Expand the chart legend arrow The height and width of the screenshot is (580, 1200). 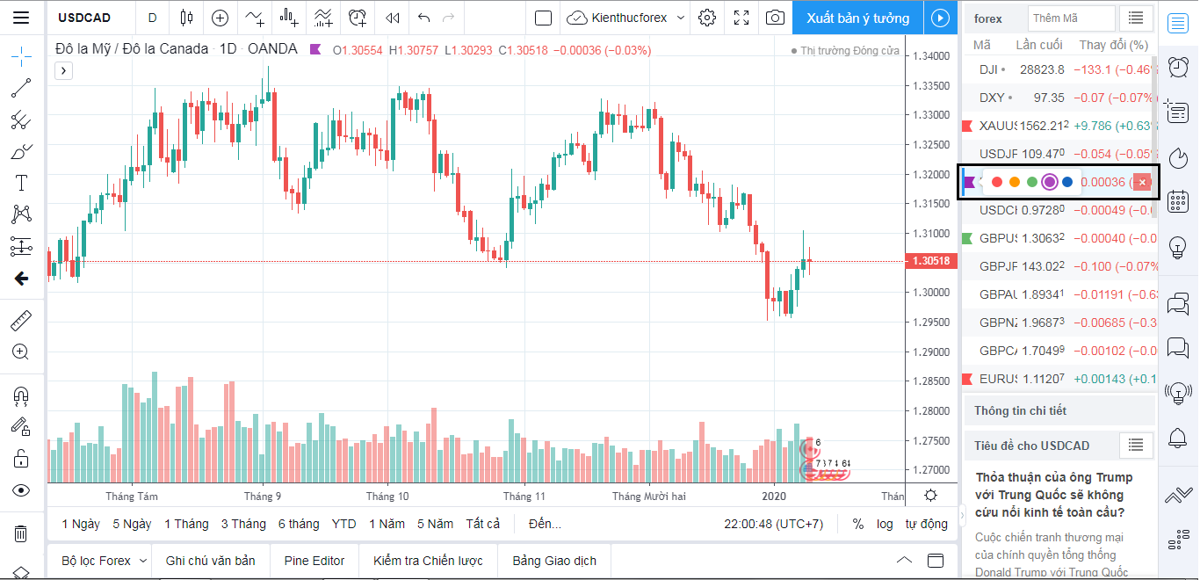63,71
